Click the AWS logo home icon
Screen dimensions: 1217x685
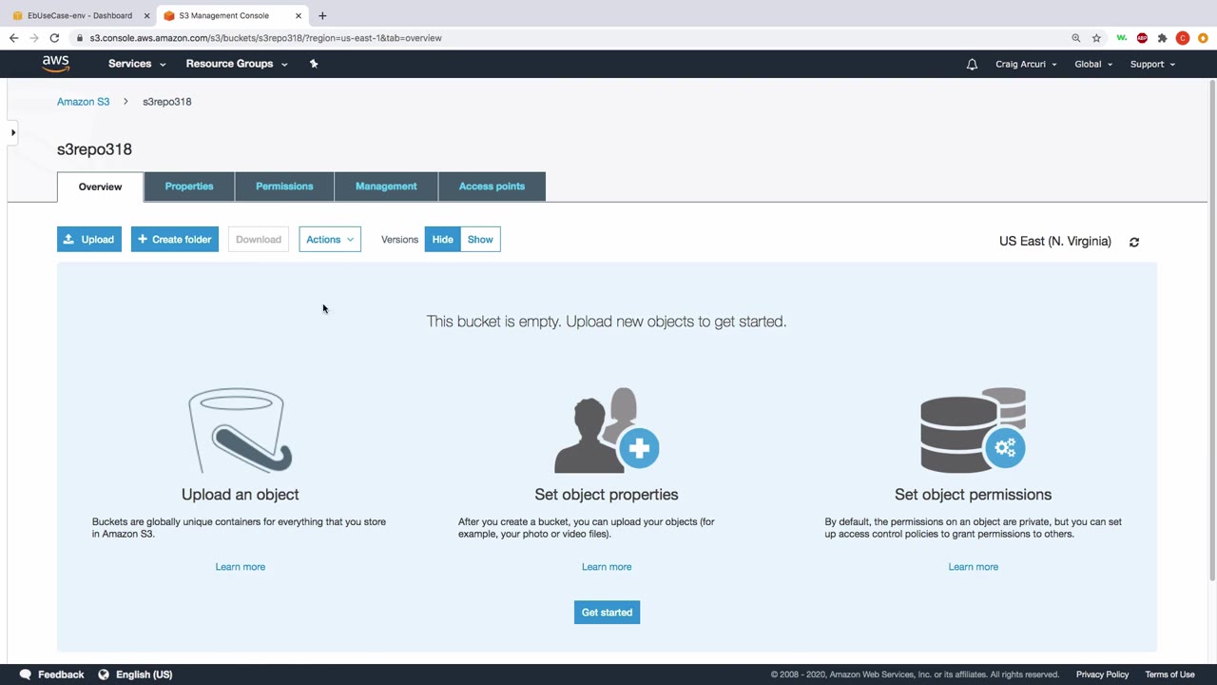click(x=56, y=64)
